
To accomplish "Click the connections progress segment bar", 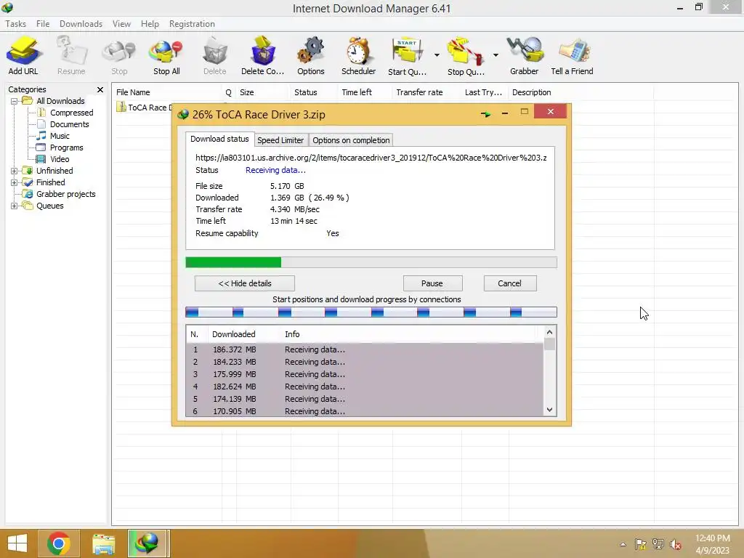I will (371, 312).
